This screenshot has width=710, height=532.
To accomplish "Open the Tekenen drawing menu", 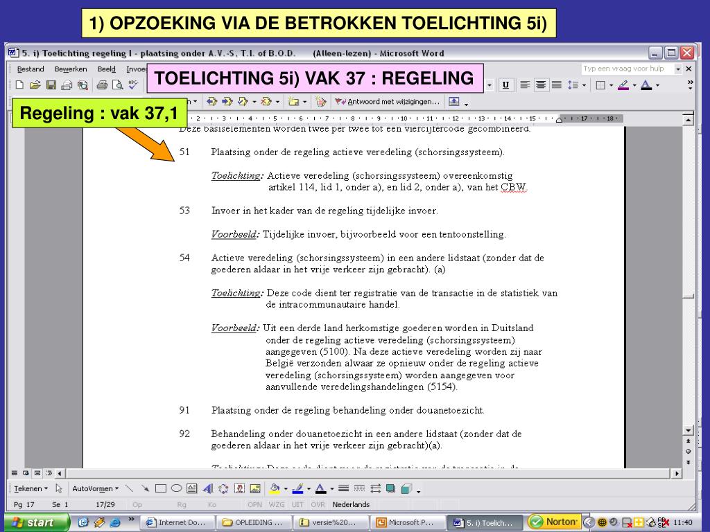I will (31, 488).
